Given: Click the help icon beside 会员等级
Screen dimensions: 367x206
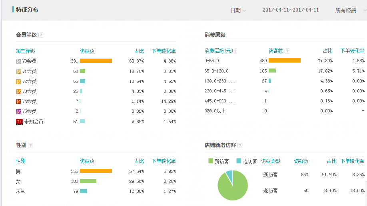Looking at the screenshot, I should (x=41, y=35).
